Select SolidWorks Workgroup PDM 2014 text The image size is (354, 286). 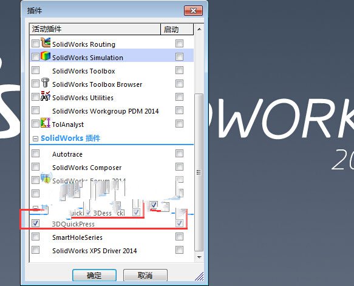tap(106, 111)
